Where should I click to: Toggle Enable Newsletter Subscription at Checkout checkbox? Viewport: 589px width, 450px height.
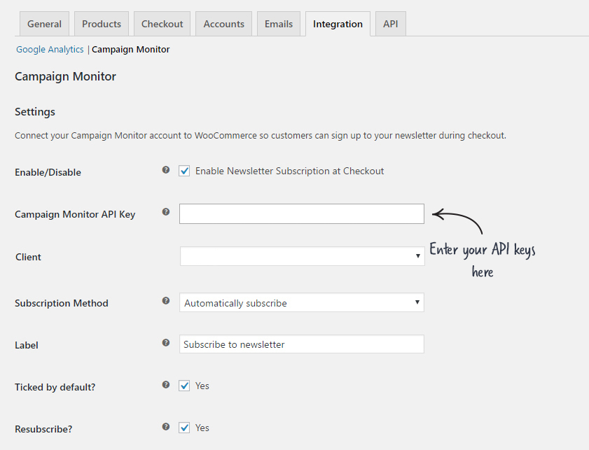[x=184, y=171]
